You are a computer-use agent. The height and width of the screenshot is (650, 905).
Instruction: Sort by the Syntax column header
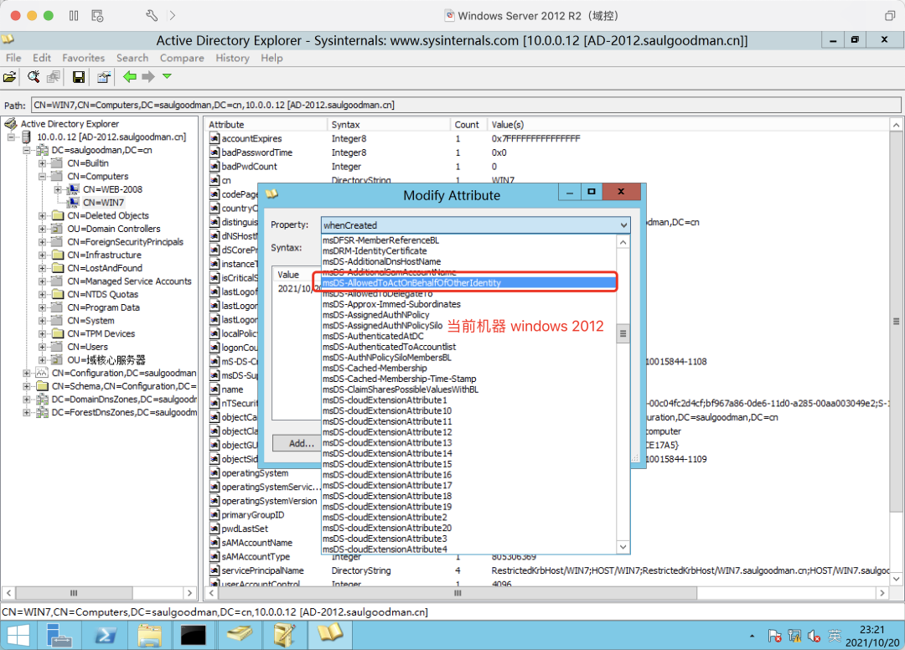(x=389, y=125)
